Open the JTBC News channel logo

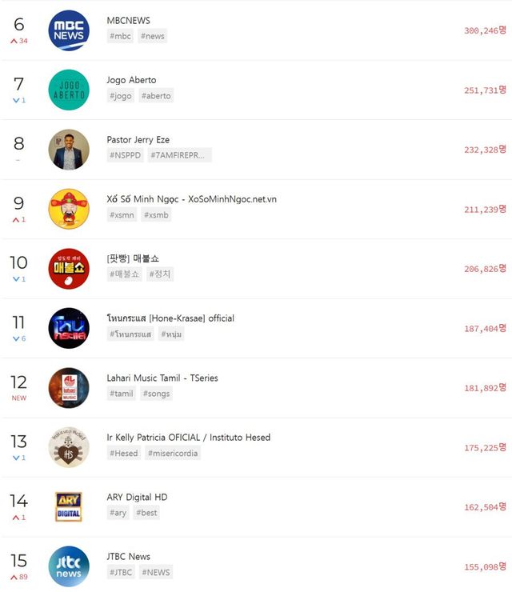pyautogui.click(x=69, y=566)
